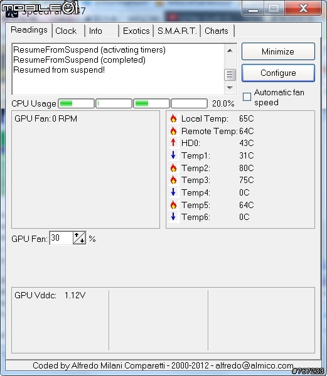
Task: Open the Exotics tab
Action: tap(136, 31)
